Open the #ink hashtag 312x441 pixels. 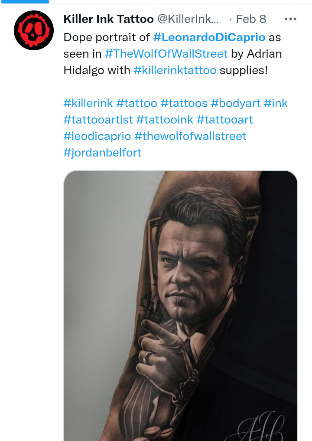[x=276, y=103]
